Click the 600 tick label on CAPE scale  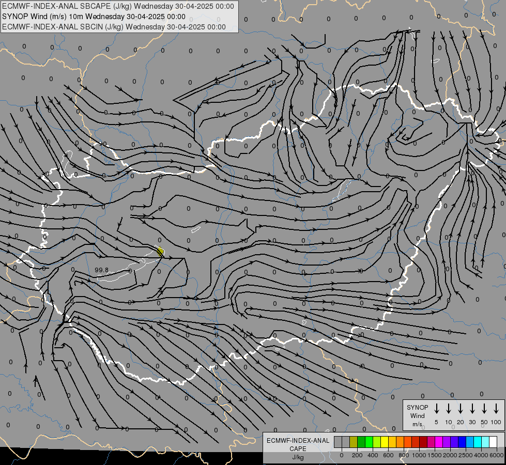point(388,455)
